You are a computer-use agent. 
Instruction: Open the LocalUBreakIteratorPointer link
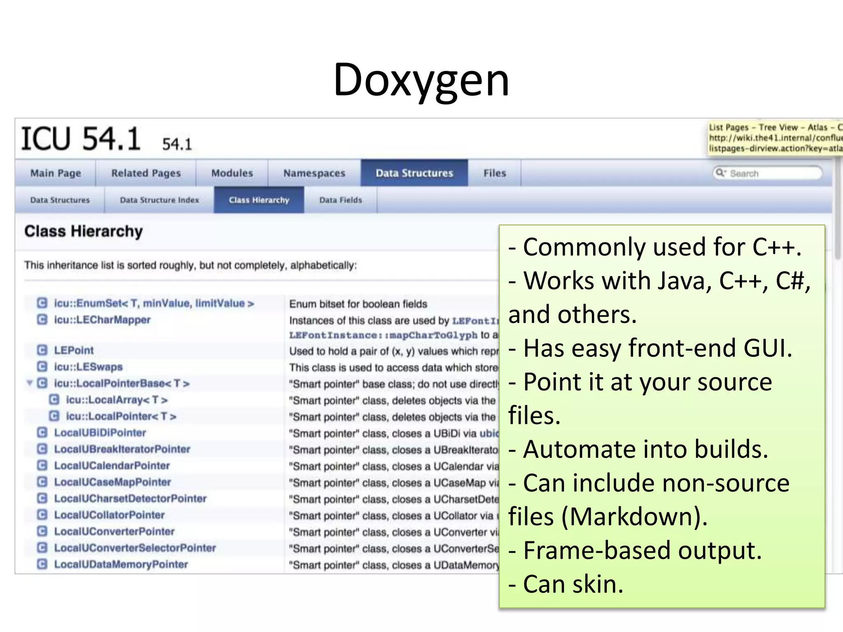tap(122, 449)
